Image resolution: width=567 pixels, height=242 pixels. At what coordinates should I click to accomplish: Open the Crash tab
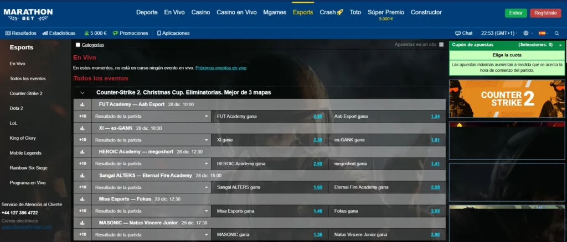coord(331,12)
